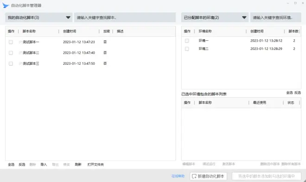Screen dimensions: 306x182
Task: Click the 新建自动化脚本 button
Action: pos(208,176)
